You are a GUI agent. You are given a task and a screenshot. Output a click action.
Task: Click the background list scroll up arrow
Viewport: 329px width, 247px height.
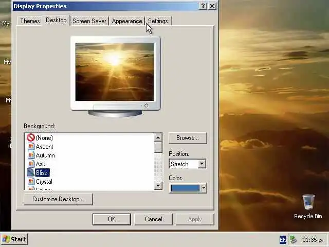[x=158, y=137]
